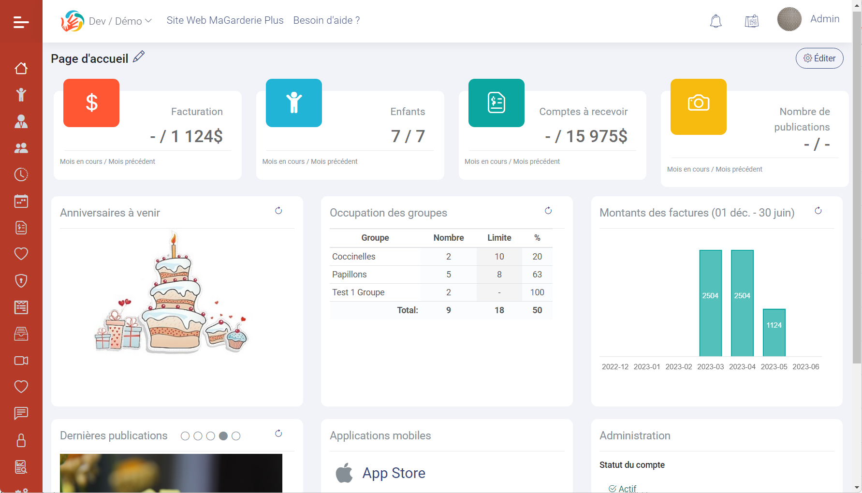Select first publications carousel dot

click(x=185, y=436)
